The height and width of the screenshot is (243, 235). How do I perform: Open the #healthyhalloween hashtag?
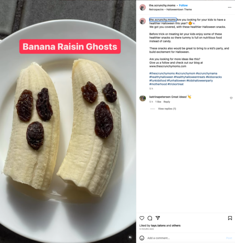pos(161,77)
